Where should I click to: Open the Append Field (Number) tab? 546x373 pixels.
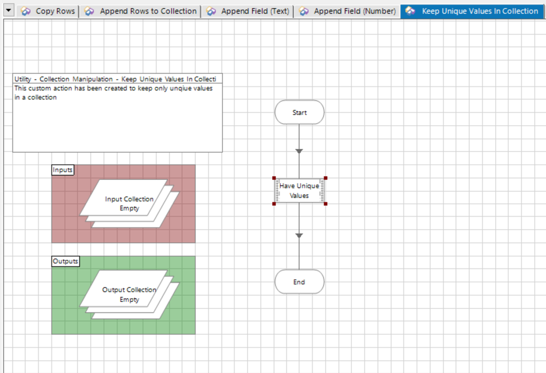[x=354, y=11]
